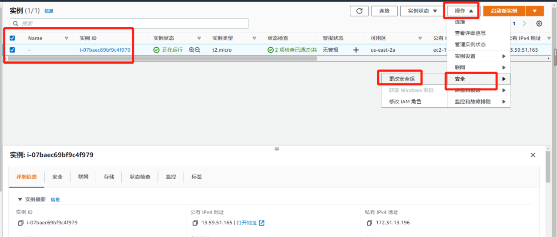Switch to the 联网 tab
The height and width of the screenshot is (237, 557).
pos(84,177)
